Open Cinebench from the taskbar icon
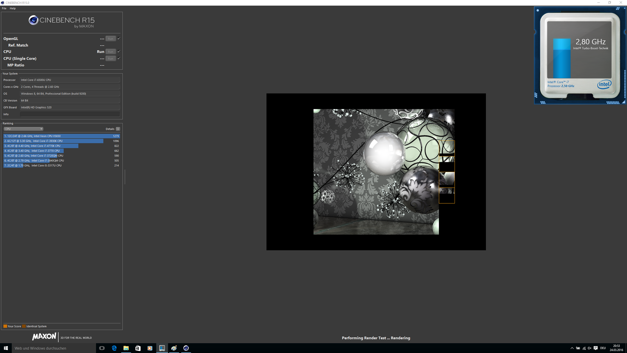The image size is (627, 353). click(186, 348)
